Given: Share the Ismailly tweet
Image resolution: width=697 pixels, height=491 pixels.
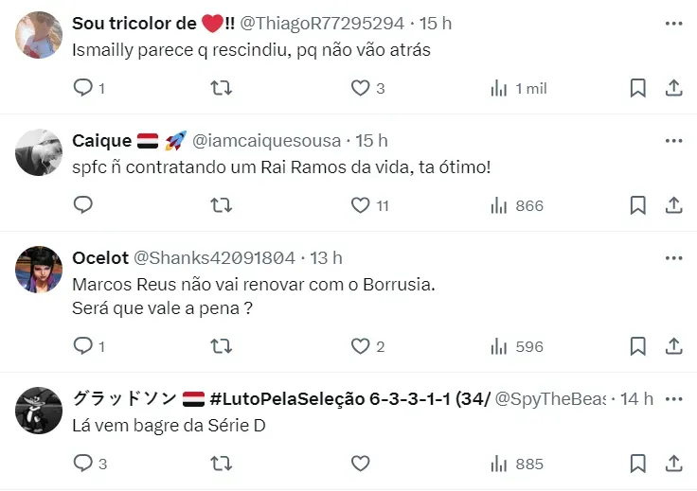Looking at the screenshot, I should point(674,88).
